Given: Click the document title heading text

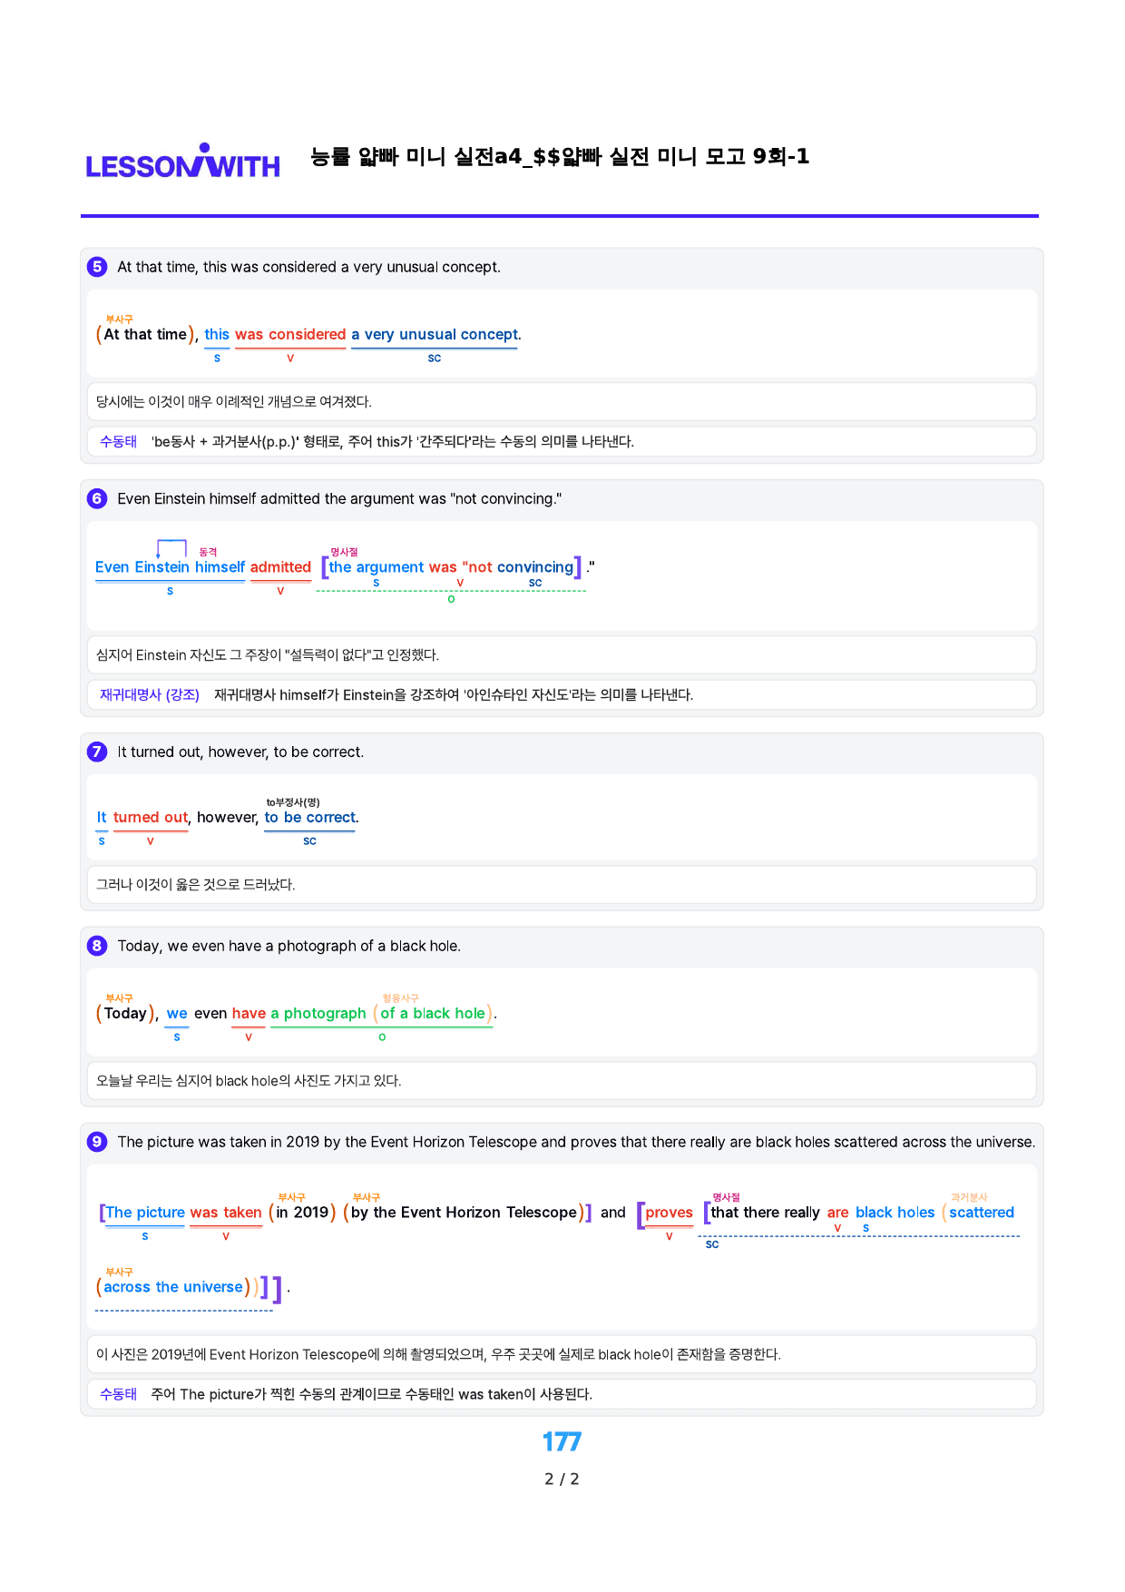Looking at the screenshot, I should pos(560,156).
